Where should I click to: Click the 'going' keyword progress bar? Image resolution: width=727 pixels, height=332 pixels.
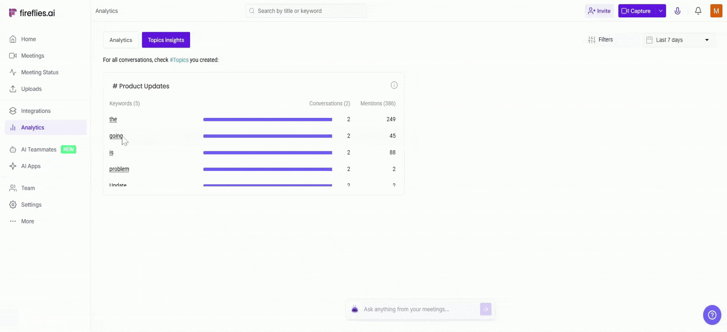click(x=267, y=136)
